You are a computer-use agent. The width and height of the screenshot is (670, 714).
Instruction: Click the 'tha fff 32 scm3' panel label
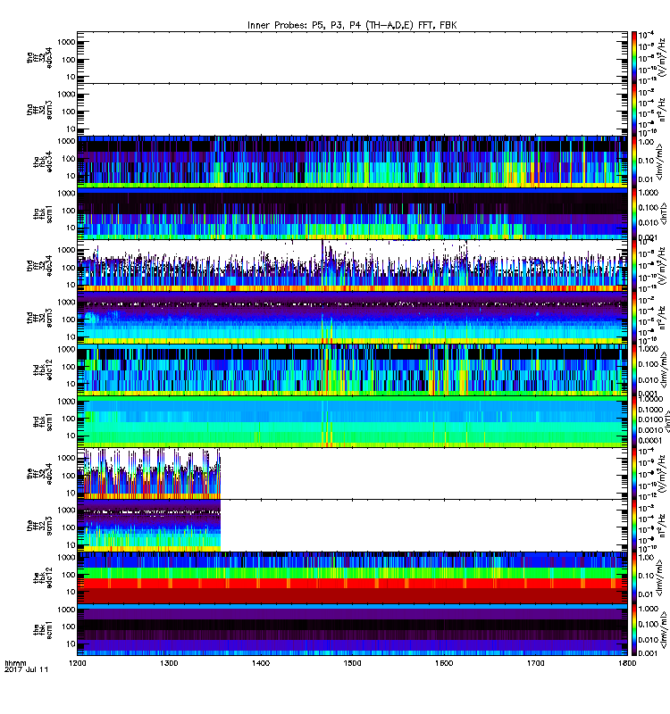(39, 109)
